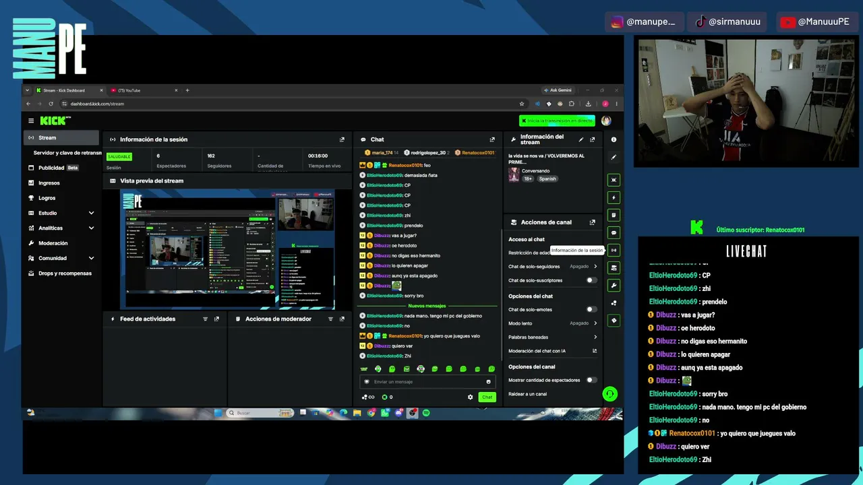Open the emote picker in message box
863x485 pixels.
tap(489, 382)
